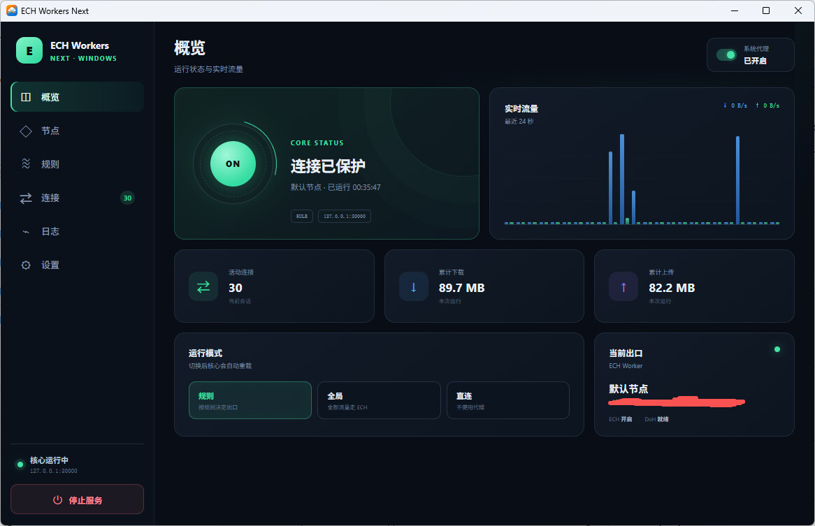Open the 规则 rules page from sidebar
The height and width of the screenshot is (526, 815).
coord(78,164)
